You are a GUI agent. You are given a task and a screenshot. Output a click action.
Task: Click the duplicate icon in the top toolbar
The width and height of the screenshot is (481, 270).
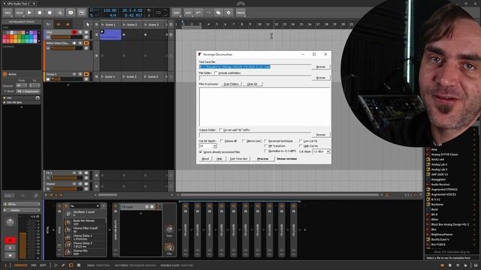[219, 13]
